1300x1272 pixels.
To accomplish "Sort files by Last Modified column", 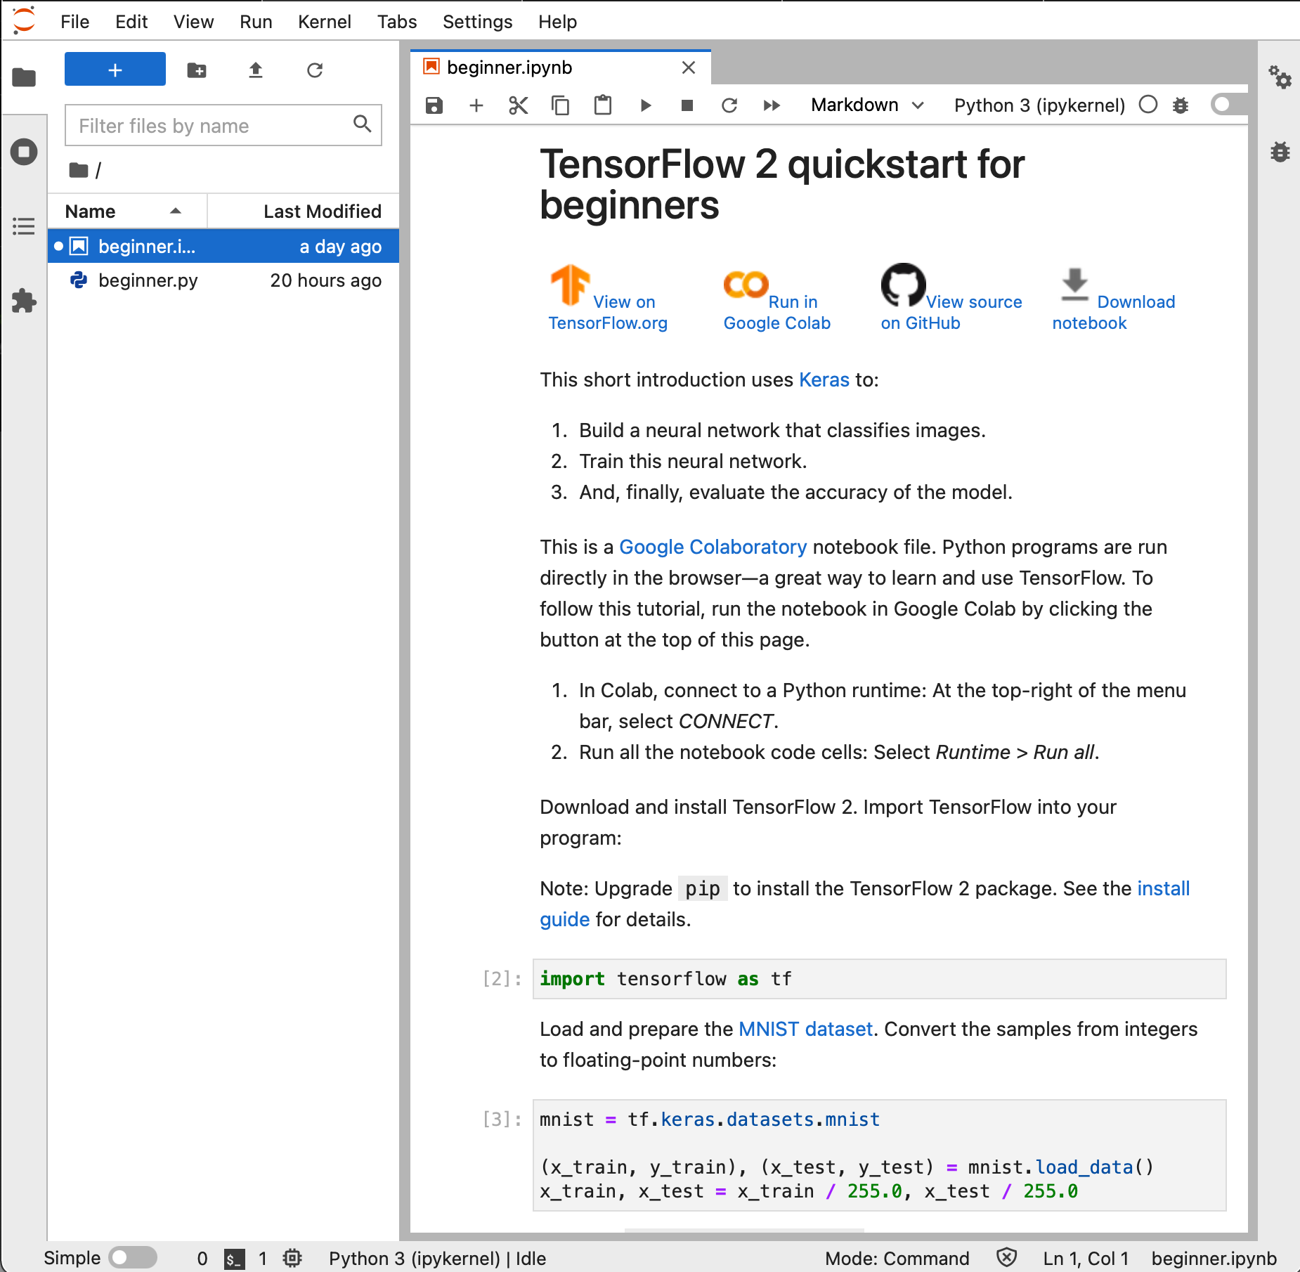I will [x=304, y=211].
